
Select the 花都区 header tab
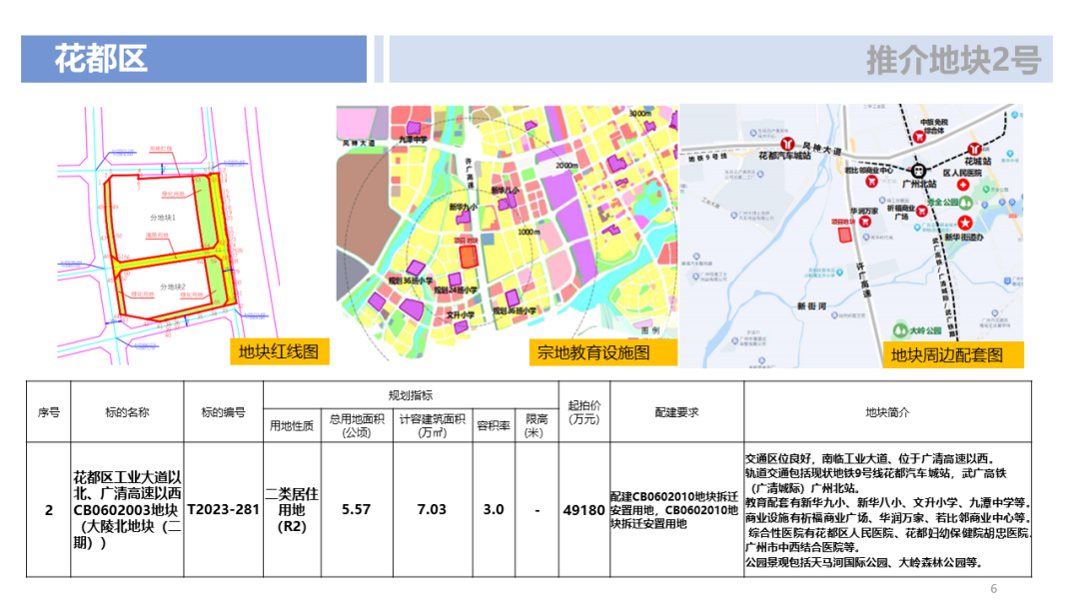[x=194, y=59]
